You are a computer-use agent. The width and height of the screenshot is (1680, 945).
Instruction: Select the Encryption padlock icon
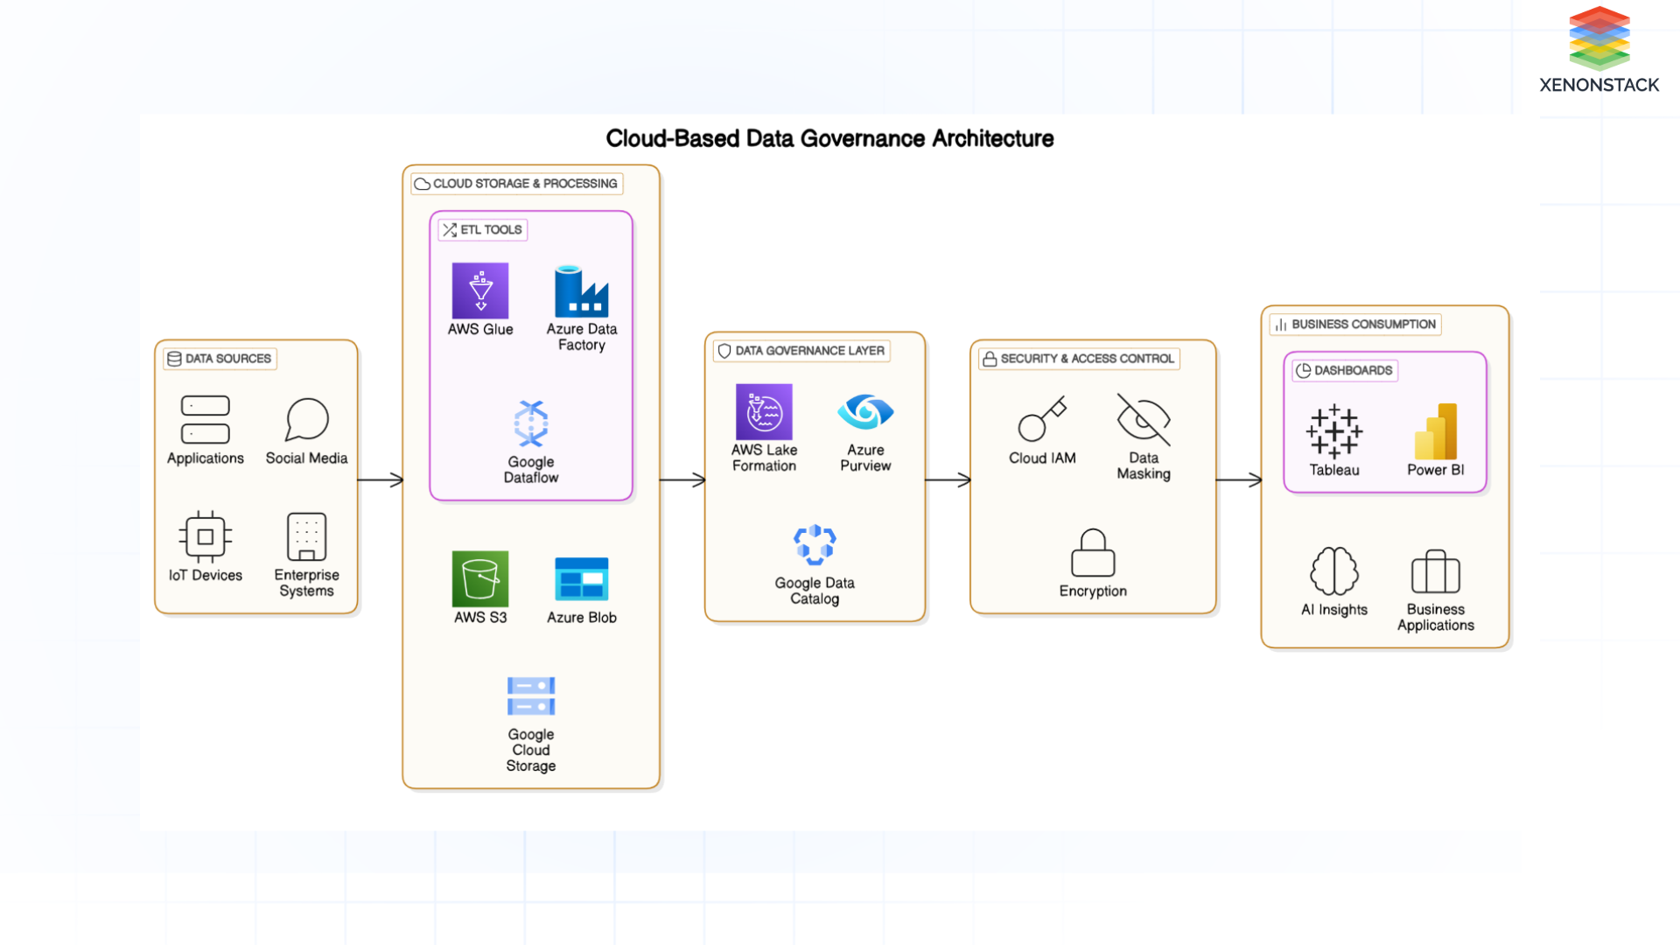click(x=1092, y=552)
